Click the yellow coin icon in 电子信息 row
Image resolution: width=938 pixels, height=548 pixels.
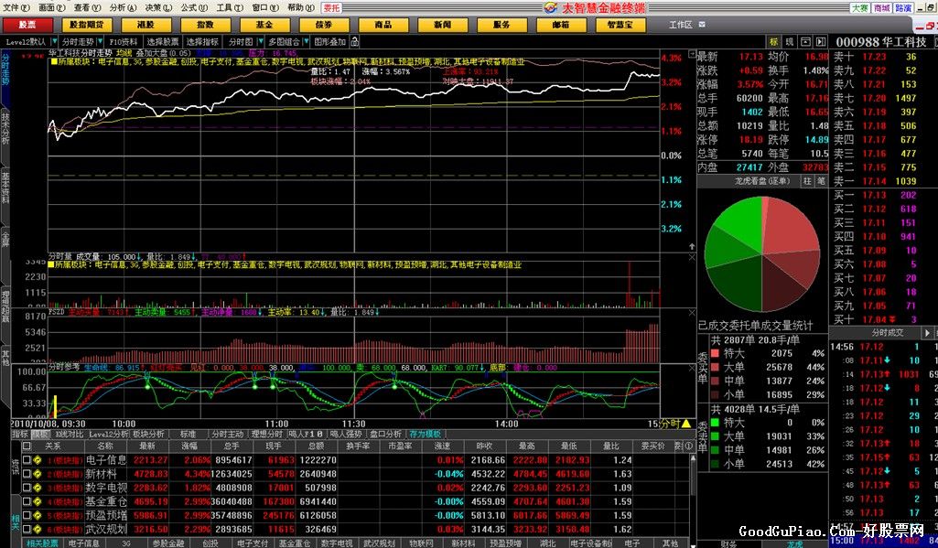(x=38, y=460)
